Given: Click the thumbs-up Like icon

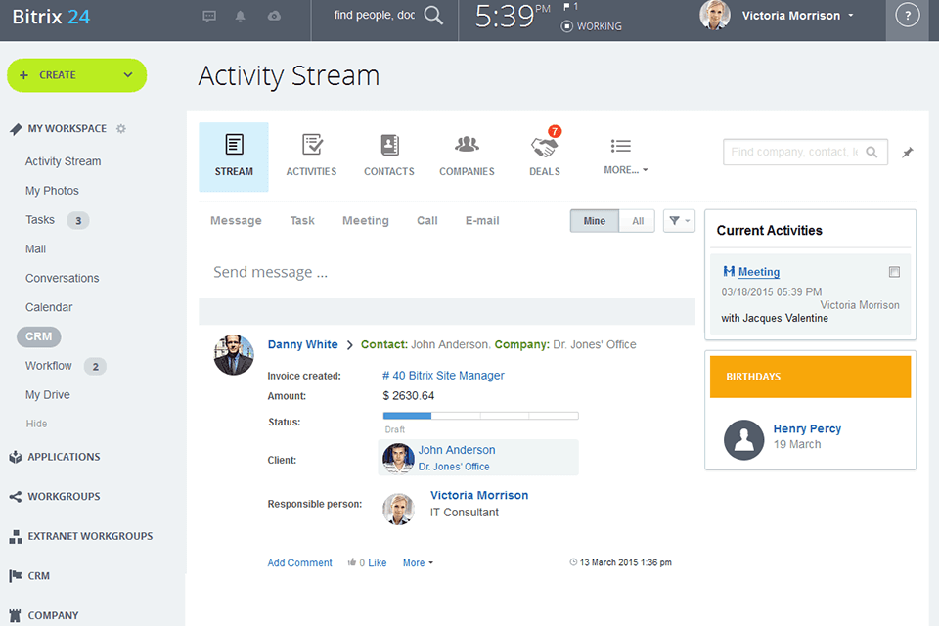Looking at the screenshot, I should (x=352, y=561).
